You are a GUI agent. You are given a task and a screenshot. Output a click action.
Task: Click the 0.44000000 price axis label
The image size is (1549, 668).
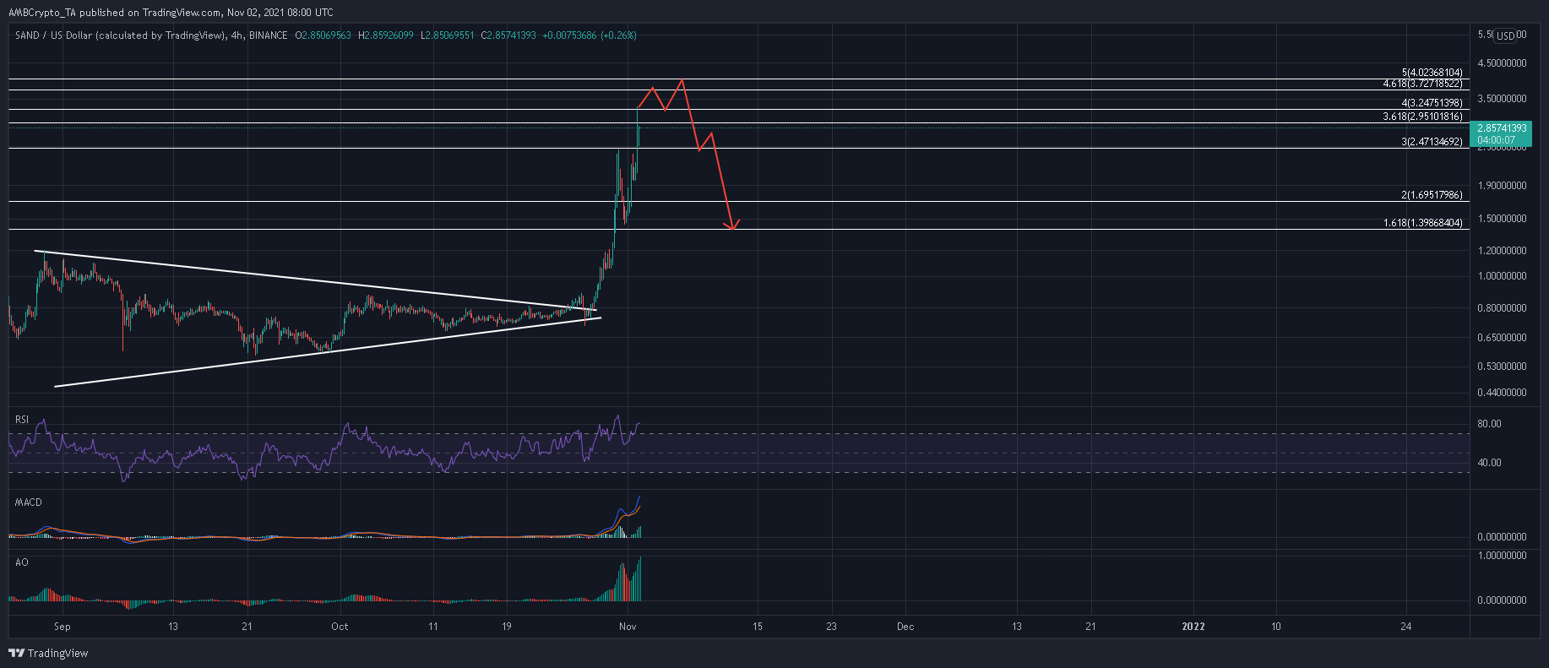pyautogui.click(x=1502, y=393)
